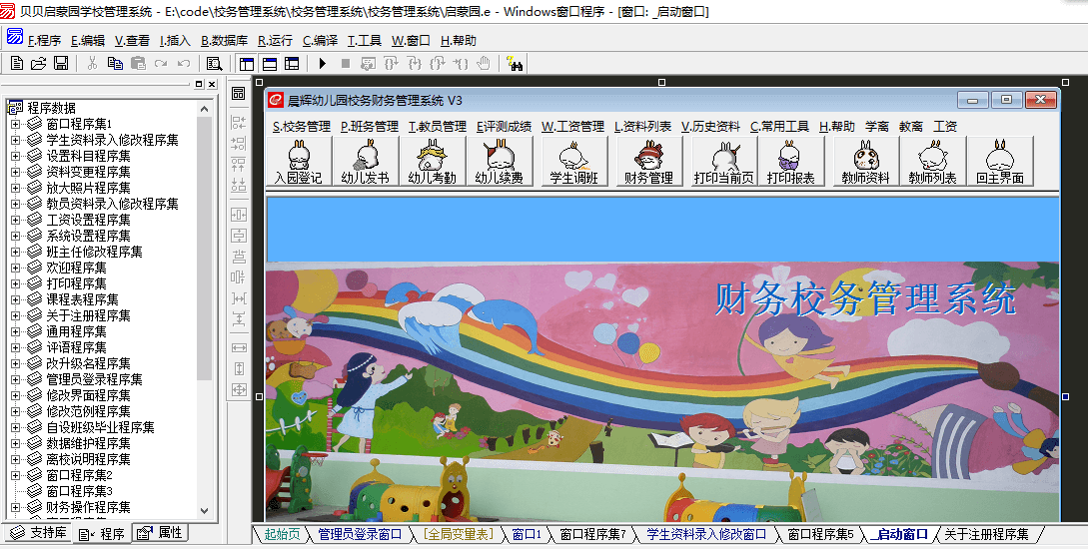Click the 财务管理 rabbit button
Image resolution: width=1088 pixels, height=549 pixels.
point(648,162)
